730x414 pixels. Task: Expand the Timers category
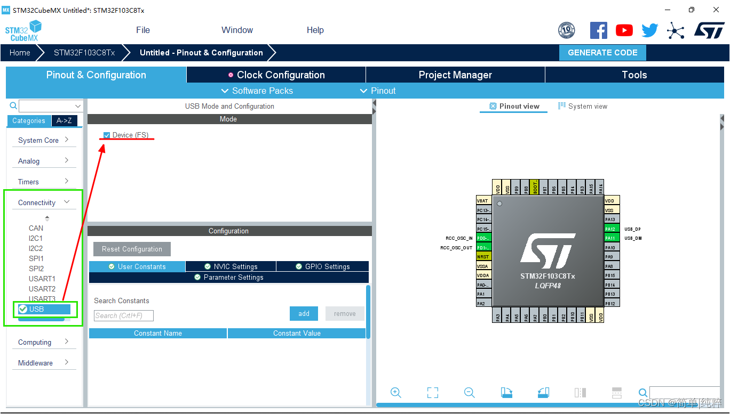[44, 182]
